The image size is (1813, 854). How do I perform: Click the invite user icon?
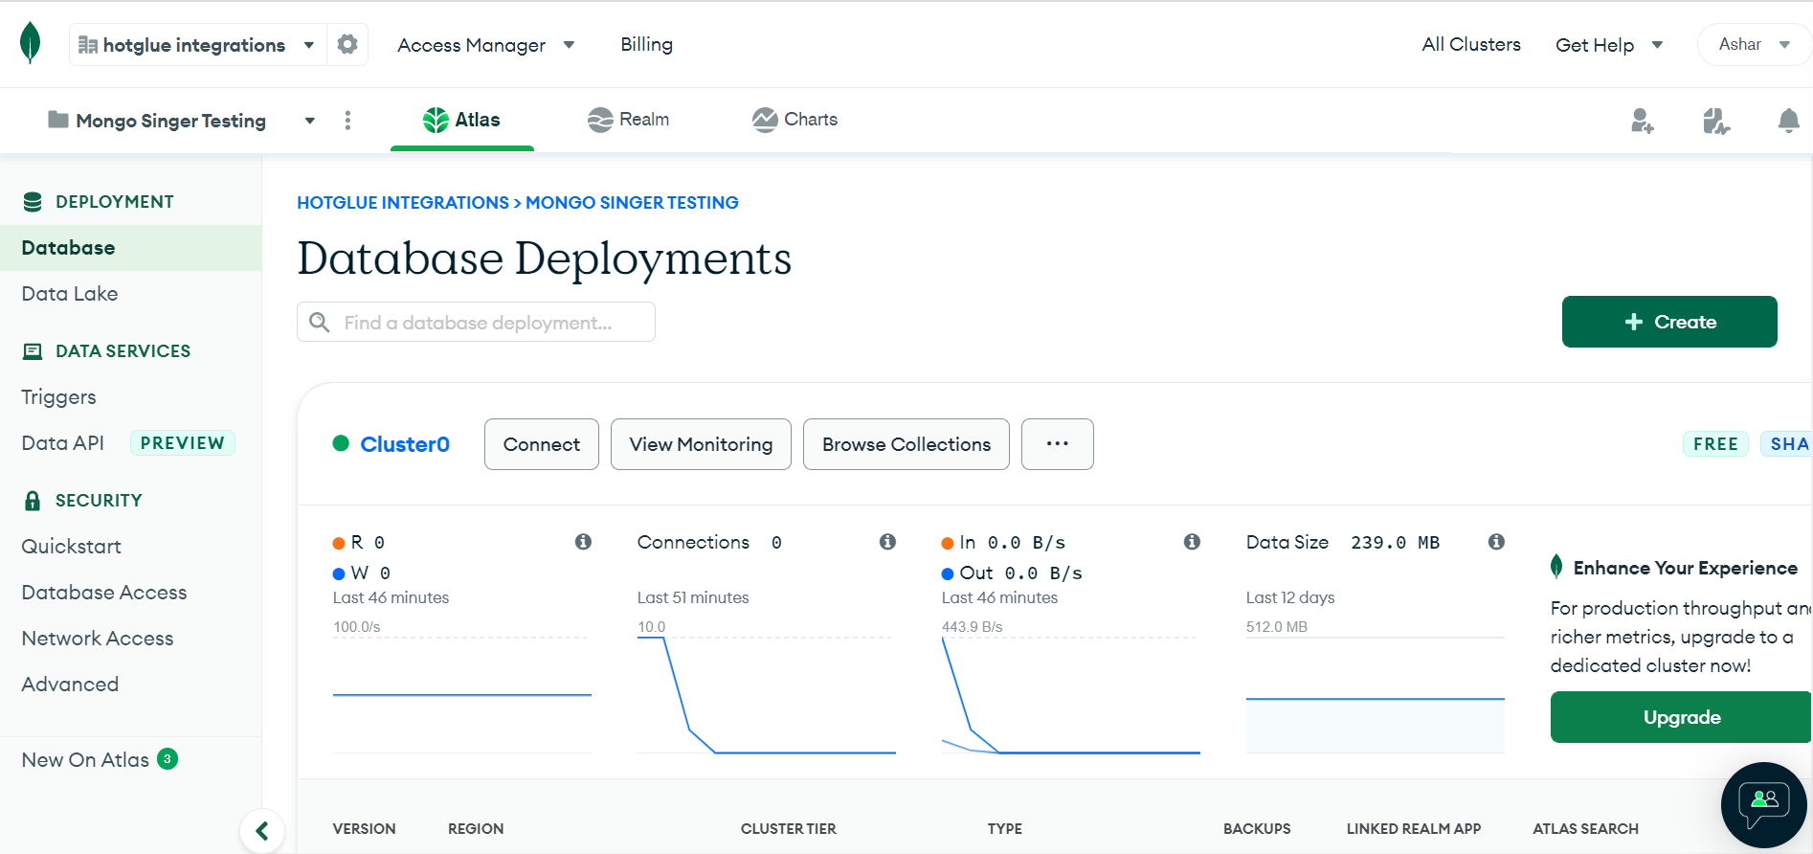1642,121
